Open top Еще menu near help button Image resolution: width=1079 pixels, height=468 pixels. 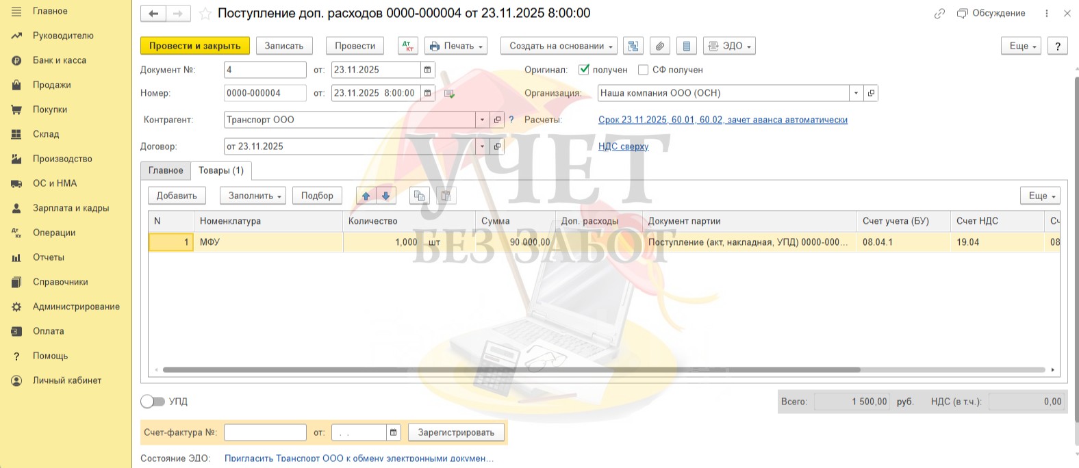(x=1021, y=46)
